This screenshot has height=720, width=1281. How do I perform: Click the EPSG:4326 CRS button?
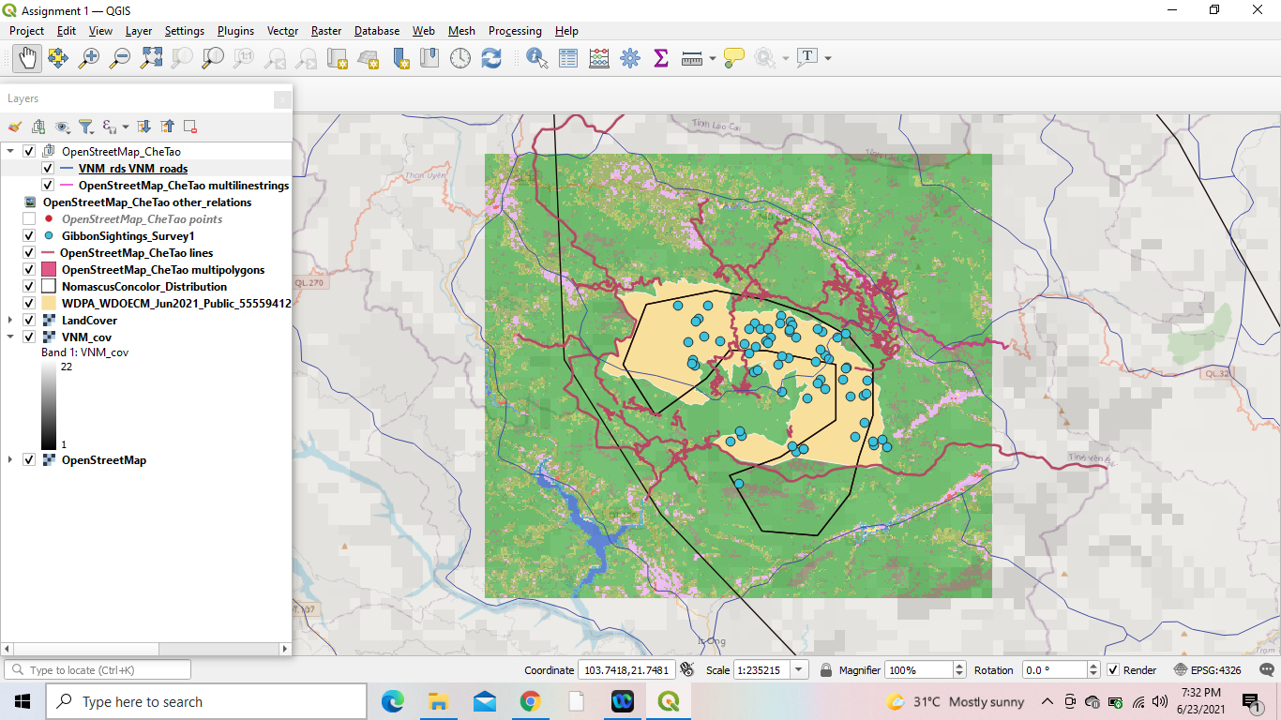pos(1206,670)
